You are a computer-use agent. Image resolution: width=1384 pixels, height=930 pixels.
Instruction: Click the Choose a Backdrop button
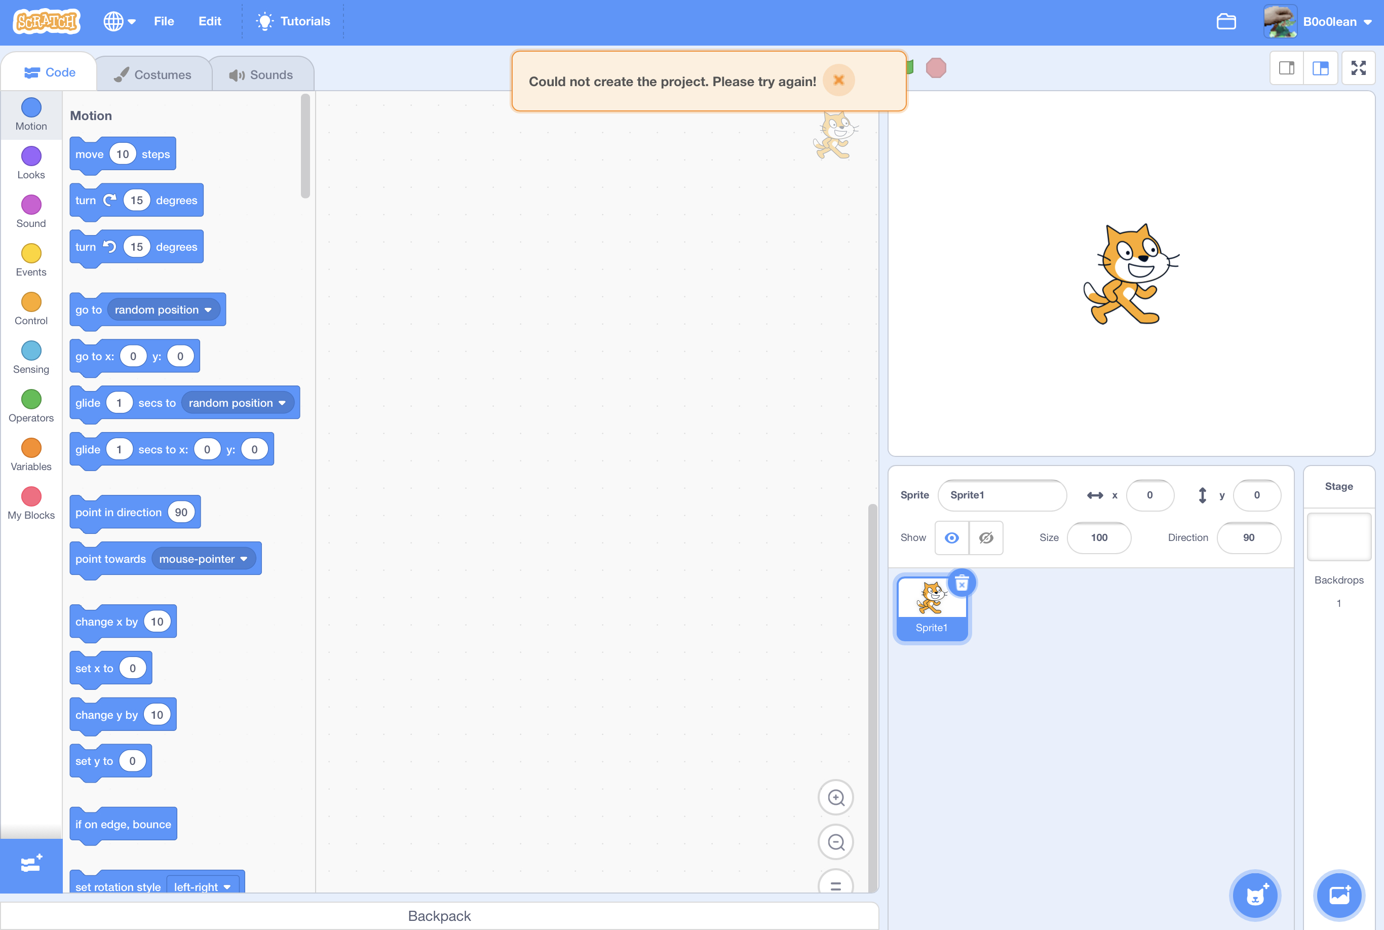point(1338,895)
